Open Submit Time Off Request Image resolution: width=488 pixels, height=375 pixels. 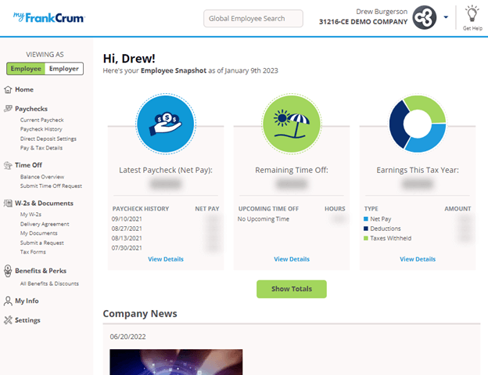tap(51, 186)
